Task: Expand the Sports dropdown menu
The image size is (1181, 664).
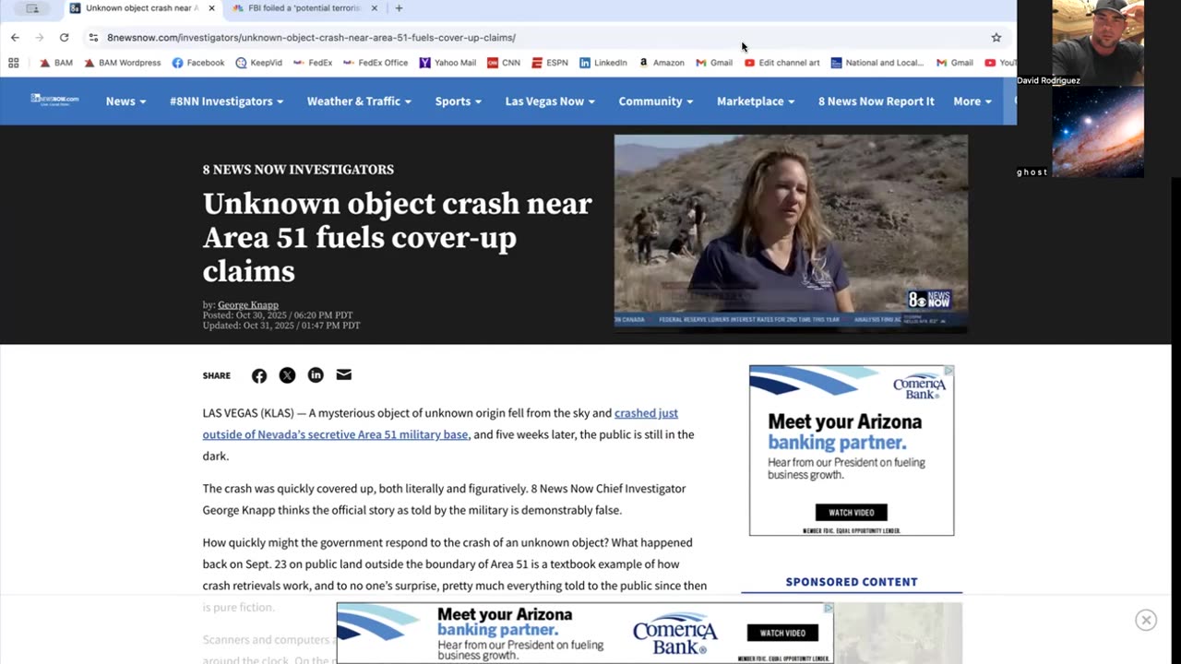Action: click(x=458, y=101)
